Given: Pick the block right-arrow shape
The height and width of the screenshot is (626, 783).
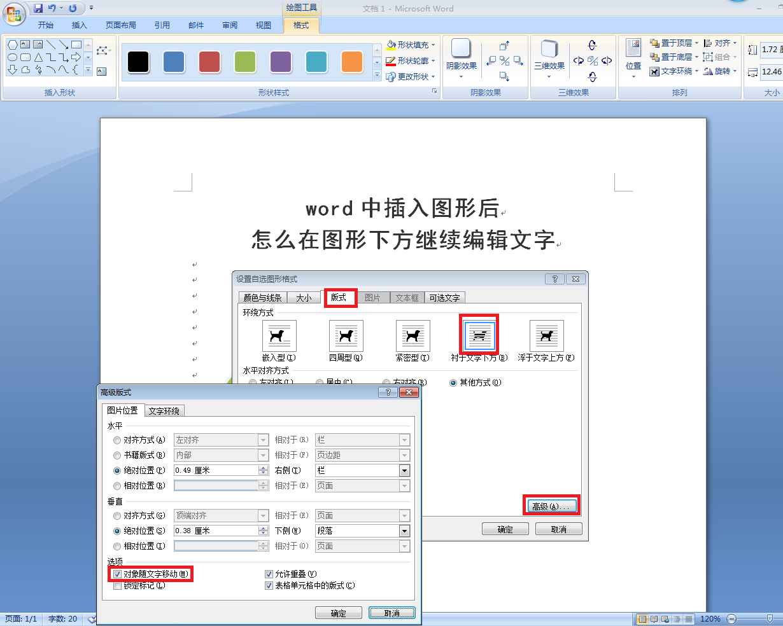Looking at the screenshot, I should tap(76, 57).
